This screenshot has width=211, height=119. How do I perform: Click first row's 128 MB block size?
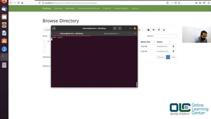(x=144, y=46)
